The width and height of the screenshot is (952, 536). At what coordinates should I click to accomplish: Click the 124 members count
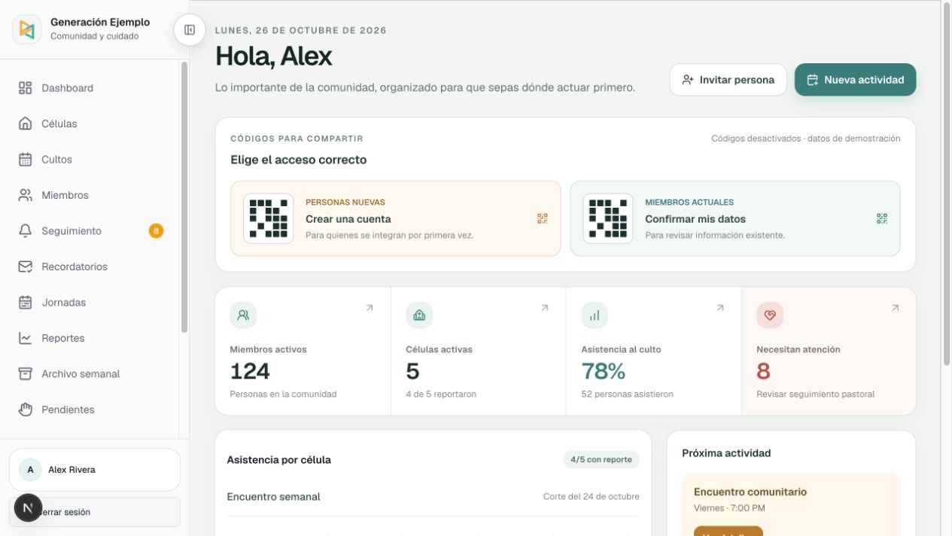tap(250, 371)
